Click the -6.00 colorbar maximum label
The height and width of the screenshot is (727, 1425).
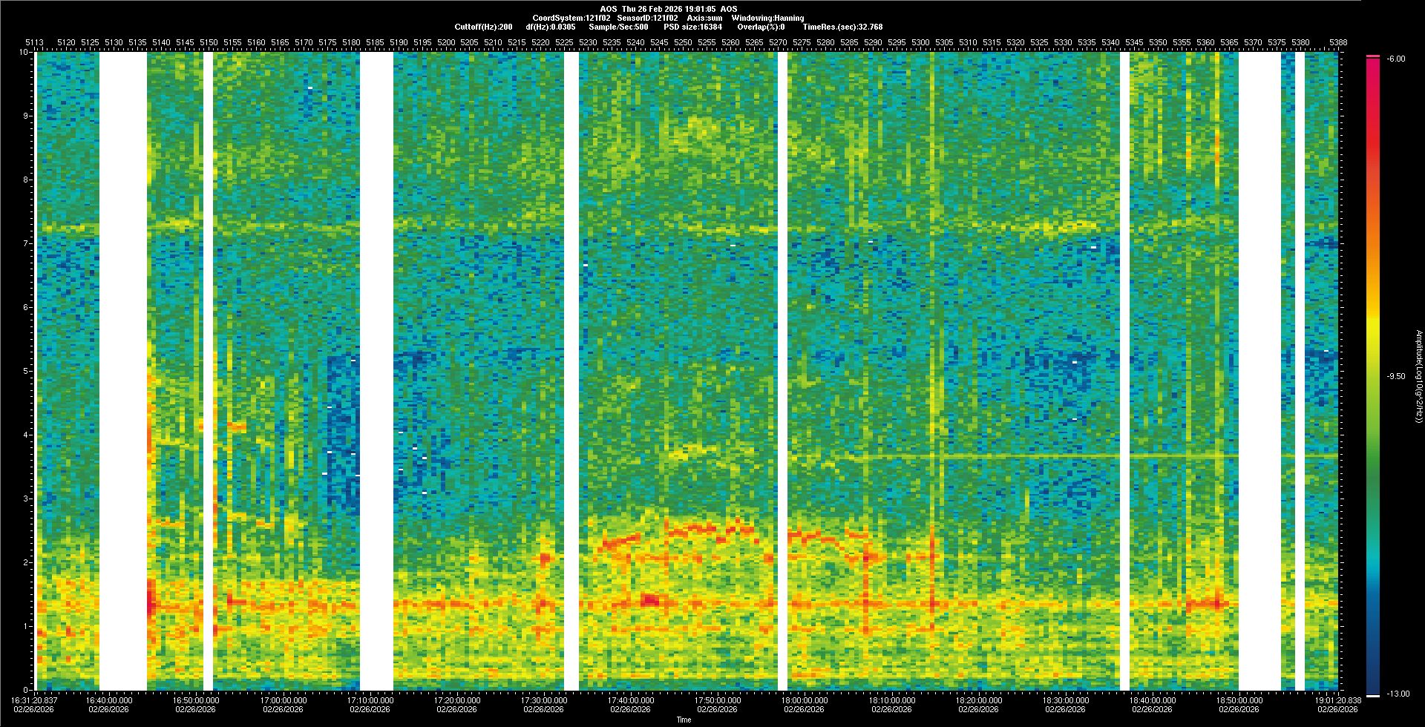(x=1395, y=59)
